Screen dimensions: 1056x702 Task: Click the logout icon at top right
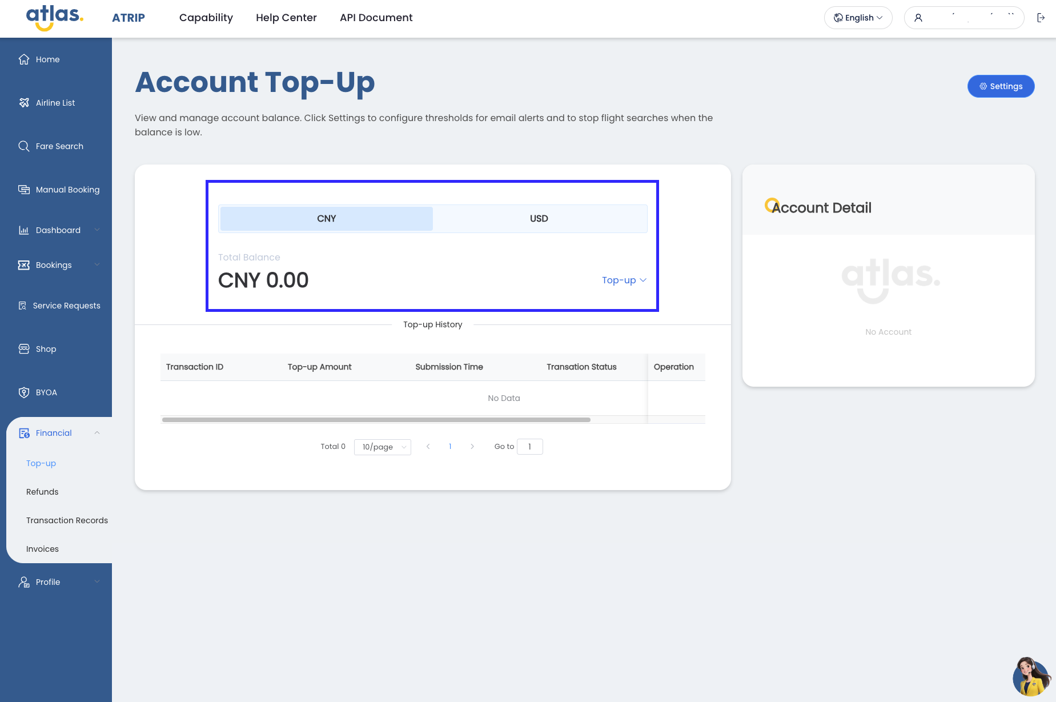click(x=1041, y=18)
